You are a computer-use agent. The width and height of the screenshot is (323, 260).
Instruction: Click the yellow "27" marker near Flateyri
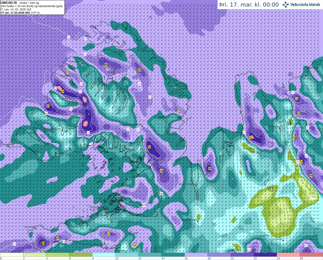[67, 72]
